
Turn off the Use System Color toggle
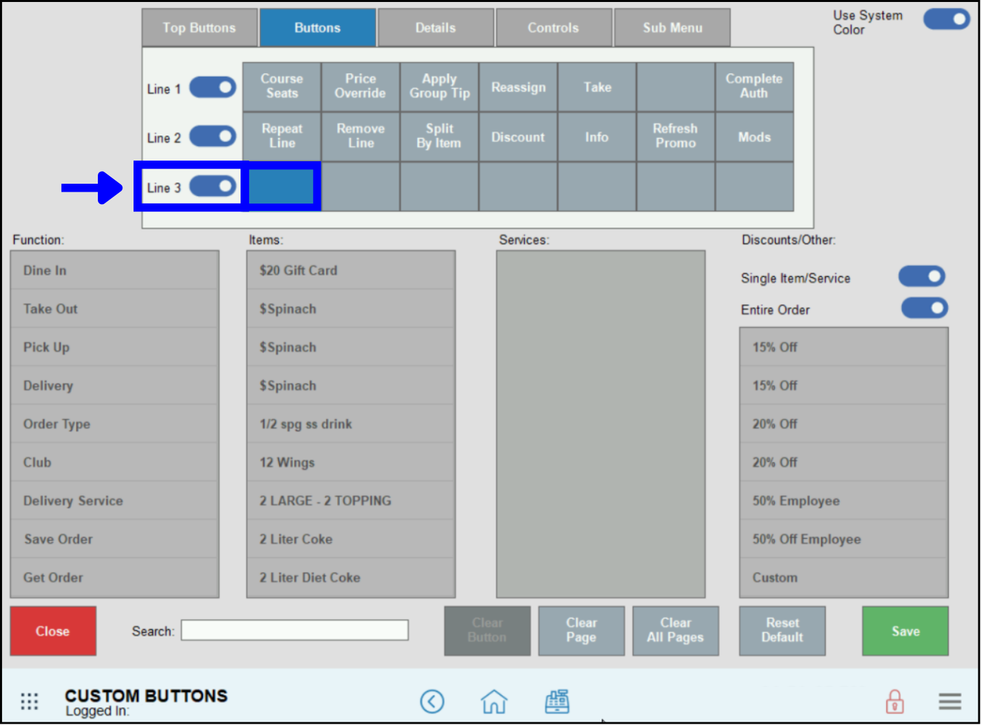pyautogui.click(x=946, y=19)
